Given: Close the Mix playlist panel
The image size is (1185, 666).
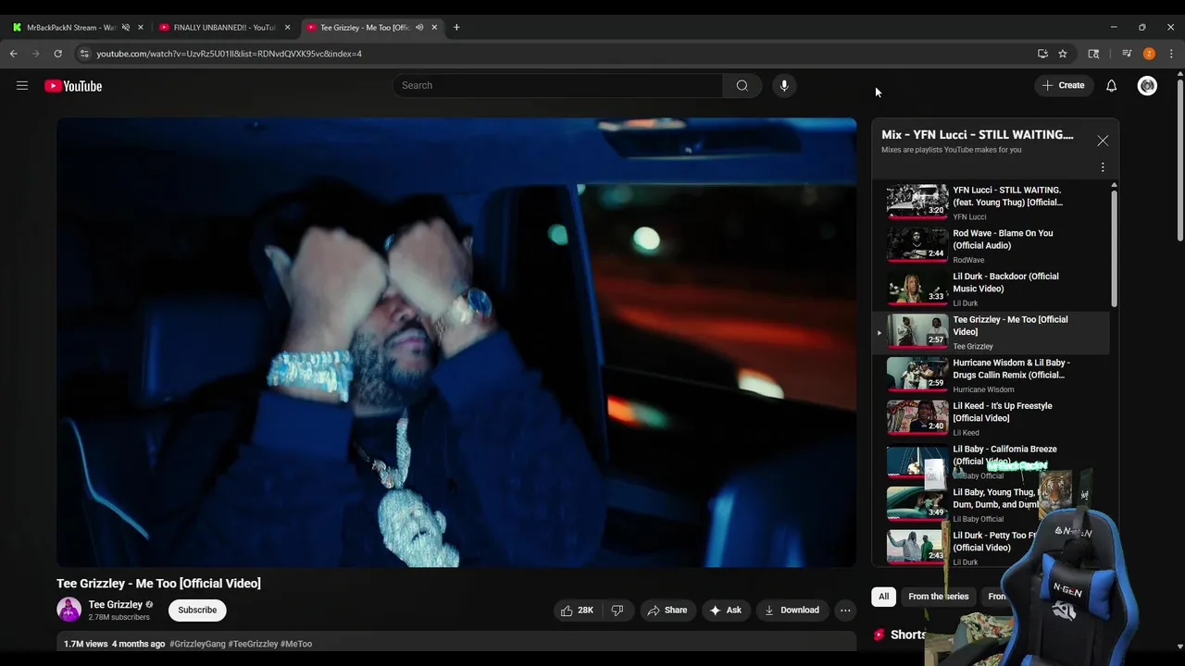Looking at the screenshot, I should tap(1103, 141).
